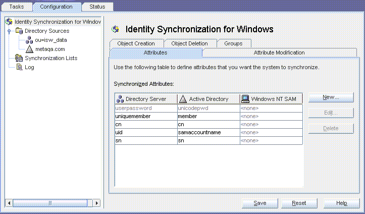Open Synchronization Lists node
The height and width of the screenshot is (214, 365).
(51, 58)
